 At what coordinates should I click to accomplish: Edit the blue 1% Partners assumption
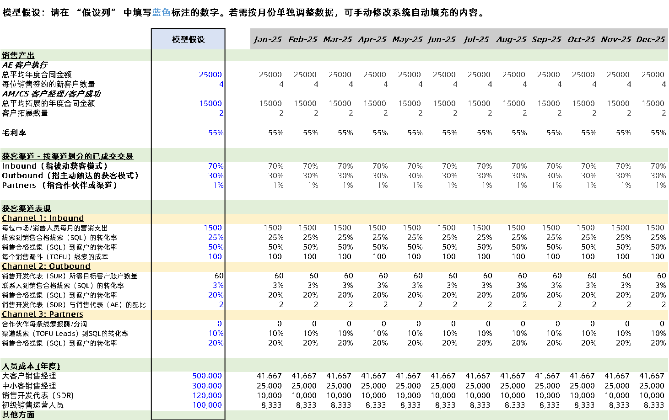[218, 185]
